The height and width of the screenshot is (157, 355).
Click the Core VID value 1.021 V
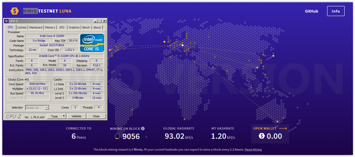coord(70,50)
